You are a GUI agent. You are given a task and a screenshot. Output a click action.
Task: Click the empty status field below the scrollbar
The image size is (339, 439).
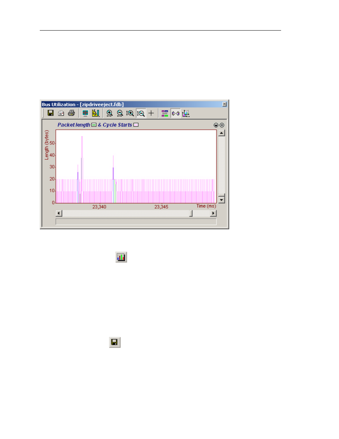click(x=136, y=221)
